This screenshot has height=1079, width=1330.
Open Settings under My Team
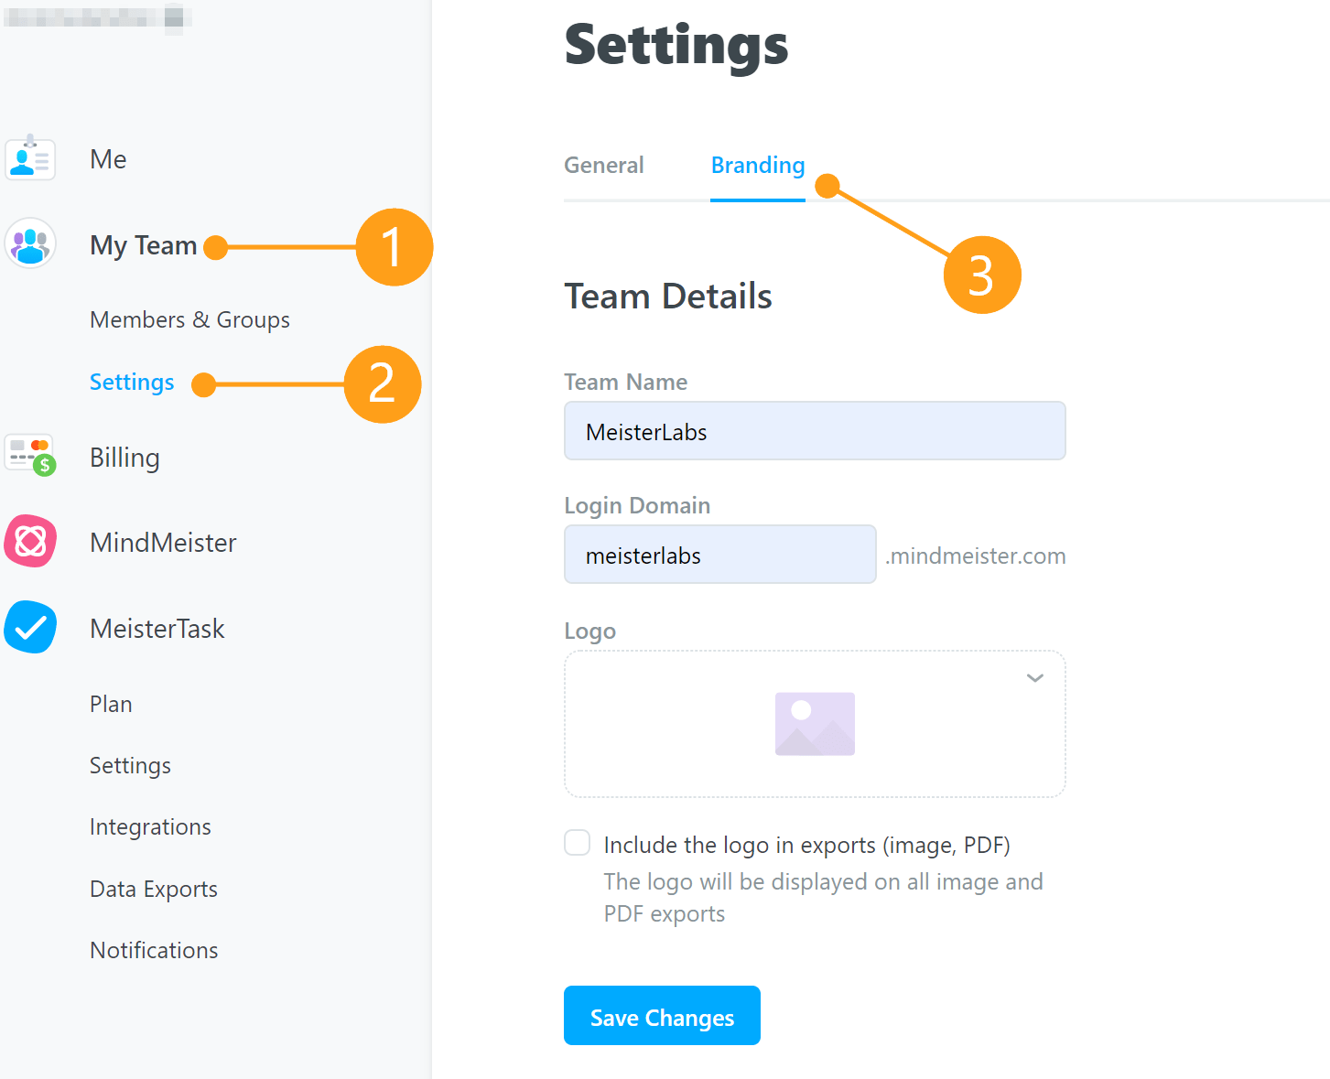point(132,383)
